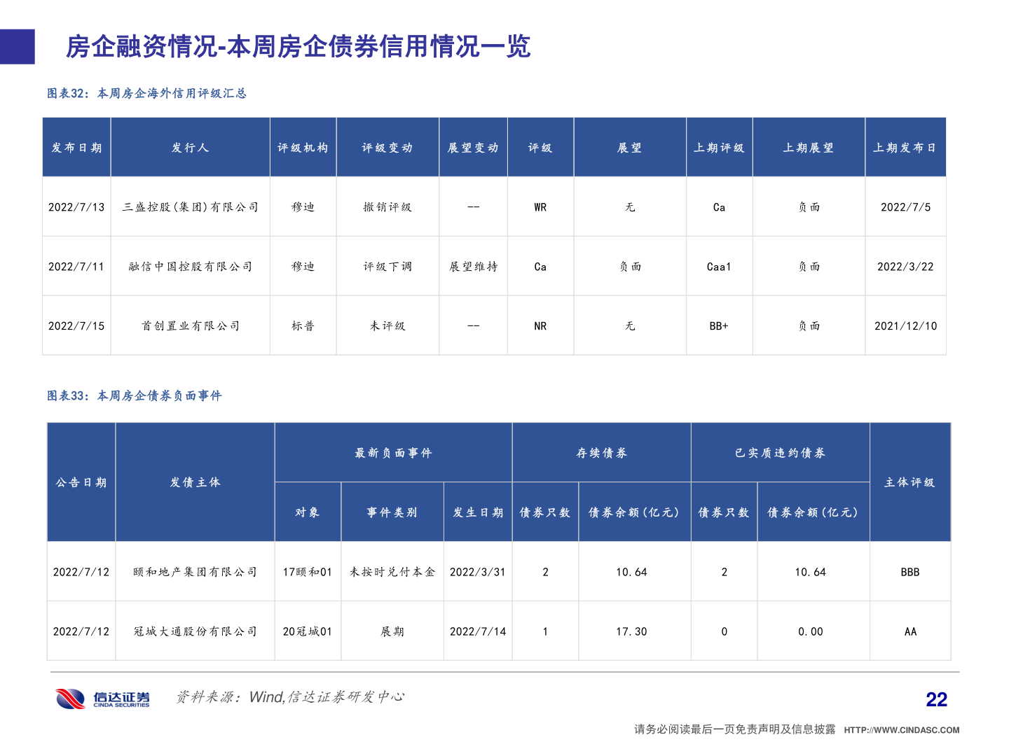Click the WR rating cell
Image resolution: width=1009 pixels, height=756 pixels.
click(540, 207)
